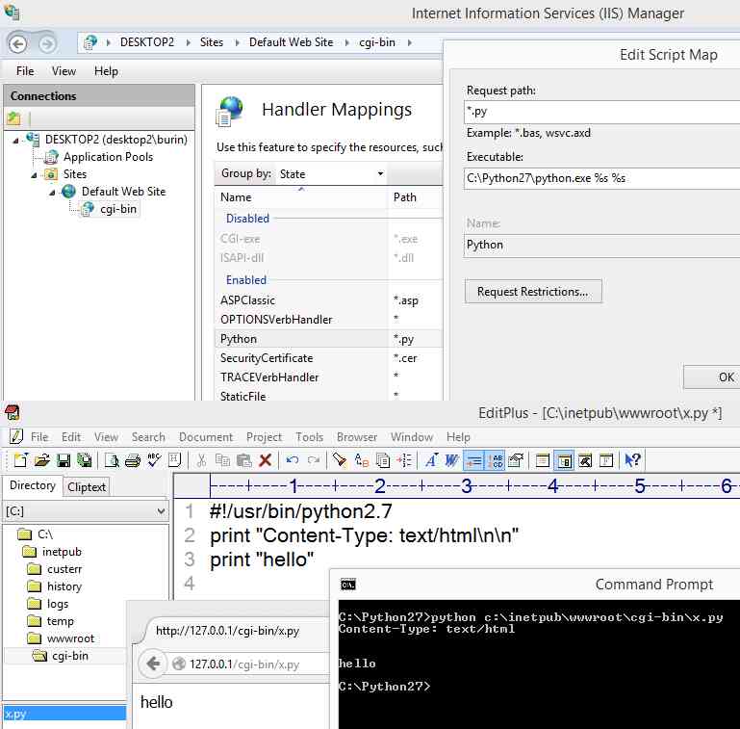
Task: Switch to the Cliptext tab
Action: point(87,486)
